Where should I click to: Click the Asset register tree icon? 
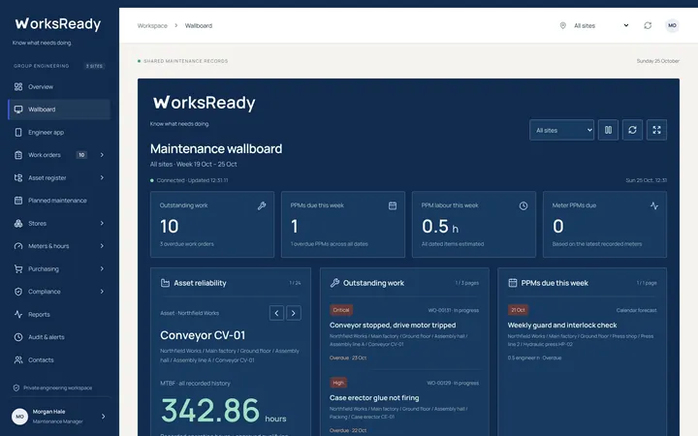coord(18,178)
